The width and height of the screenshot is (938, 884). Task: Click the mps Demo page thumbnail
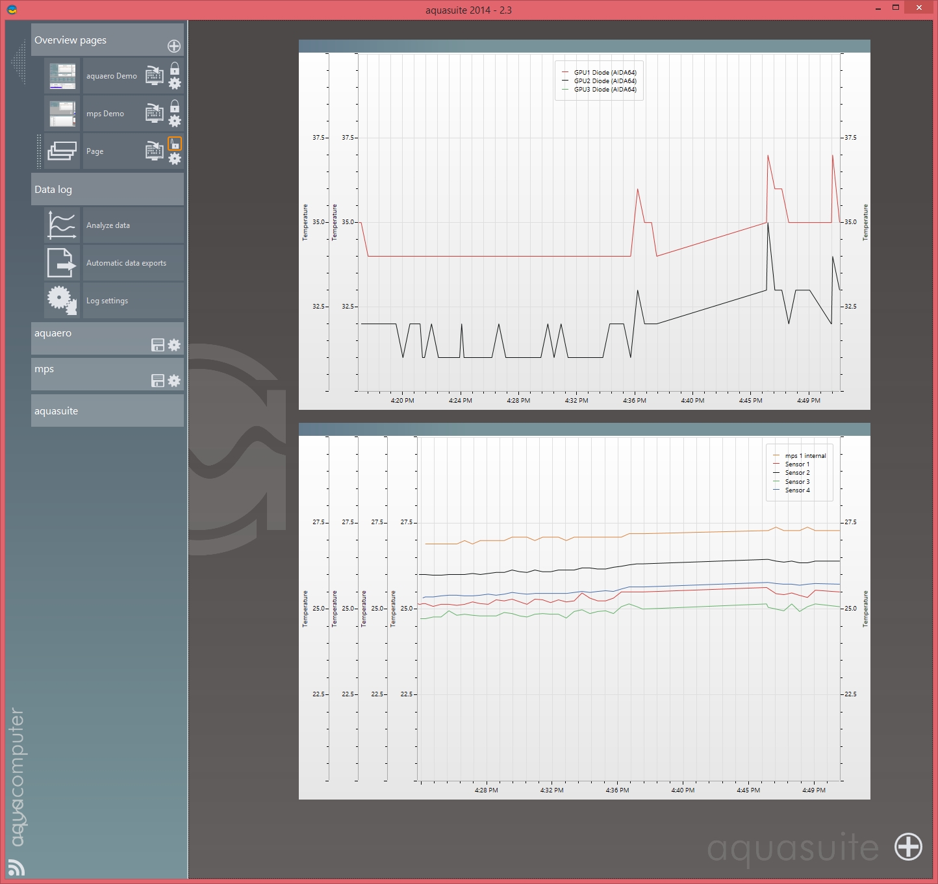[62, 114]
